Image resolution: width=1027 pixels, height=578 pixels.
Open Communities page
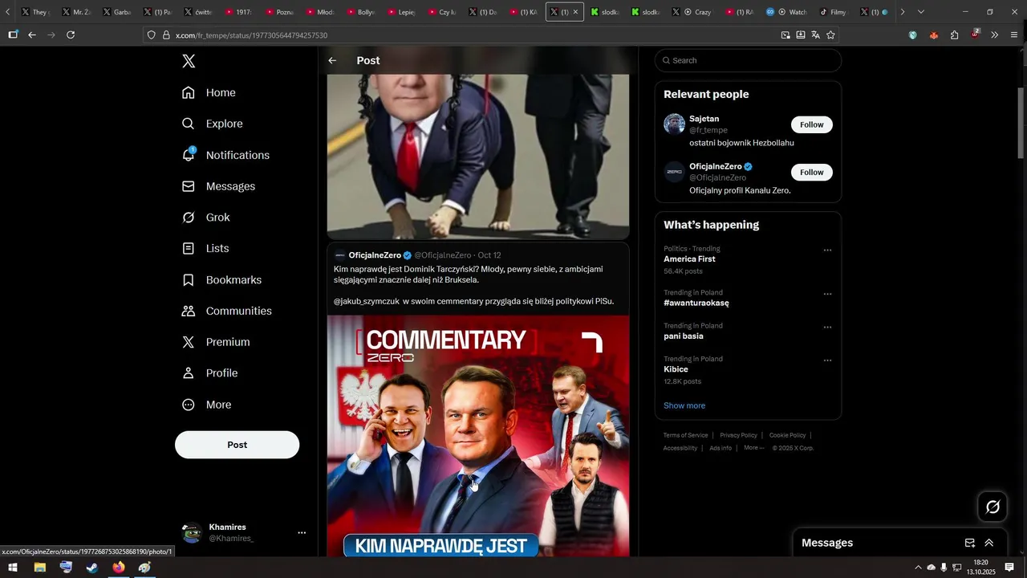tap(227, 311)
